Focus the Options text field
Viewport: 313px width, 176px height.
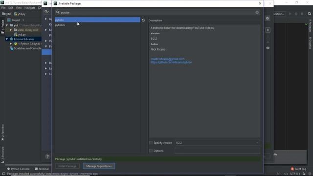click(x=217, y=151)
